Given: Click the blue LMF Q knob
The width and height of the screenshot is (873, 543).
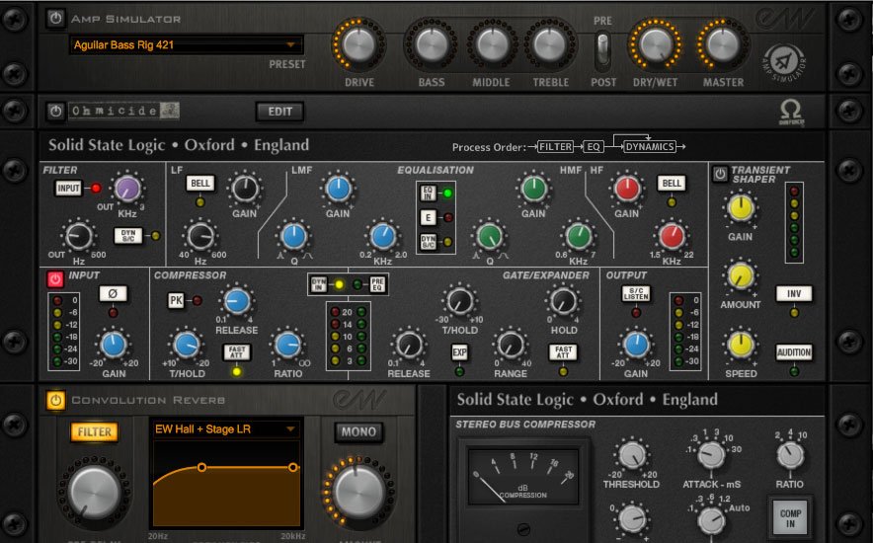Looking at the screenshot, I should tap(293, 236).
